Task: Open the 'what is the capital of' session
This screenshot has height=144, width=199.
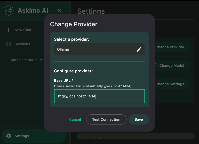Action: coord(27,60)
